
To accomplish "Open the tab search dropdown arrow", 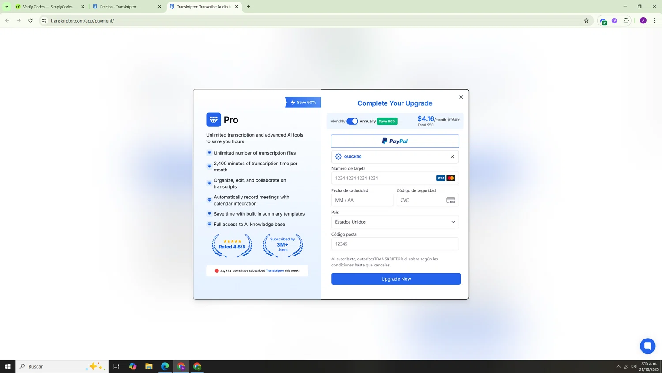I will 7,7.
